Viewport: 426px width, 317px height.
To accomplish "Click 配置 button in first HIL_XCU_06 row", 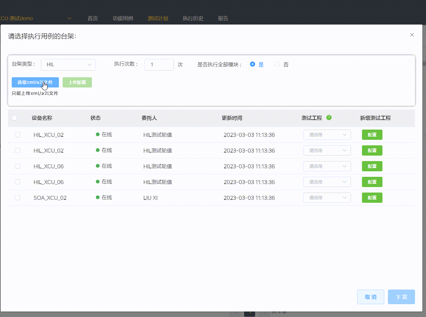I will [372, 166].
